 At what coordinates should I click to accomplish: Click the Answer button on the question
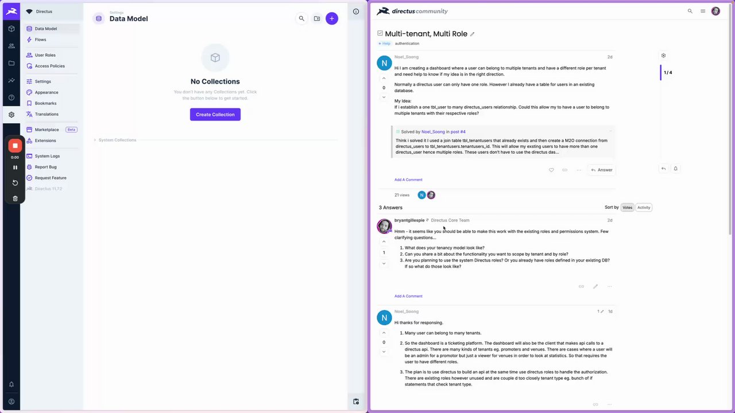tap(602, 170)
